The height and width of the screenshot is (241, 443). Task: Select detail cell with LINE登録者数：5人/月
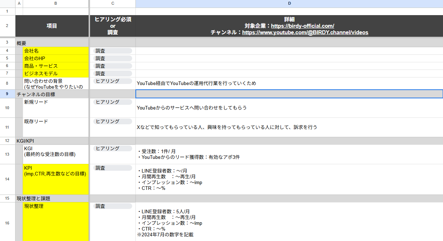[289, 222]
